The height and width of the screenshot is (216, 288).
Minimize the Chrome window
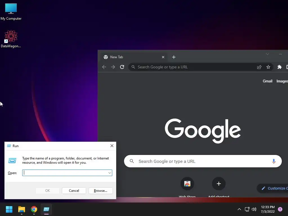click(x=280, y=54)
